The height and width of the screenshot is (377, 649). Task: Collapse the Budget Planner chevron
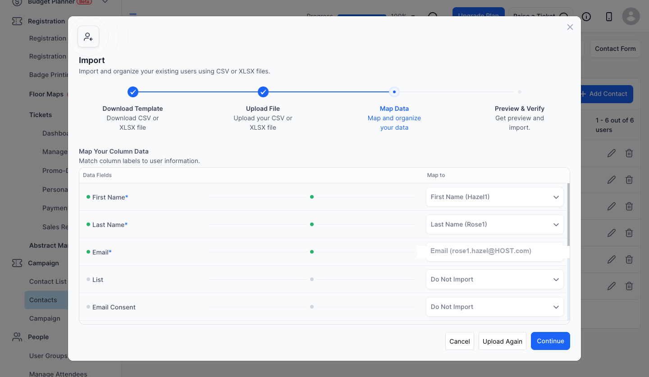click(105, 2)
